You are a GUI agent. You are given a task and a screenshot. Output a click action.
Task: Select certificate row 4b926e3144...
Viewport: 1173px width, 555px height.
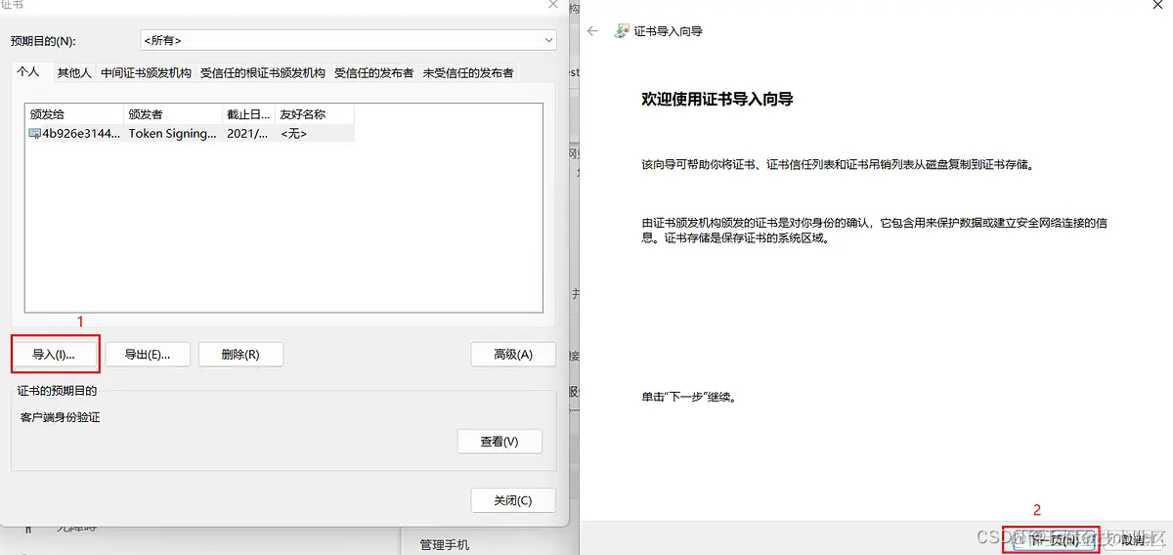click(x=191, y=133)
